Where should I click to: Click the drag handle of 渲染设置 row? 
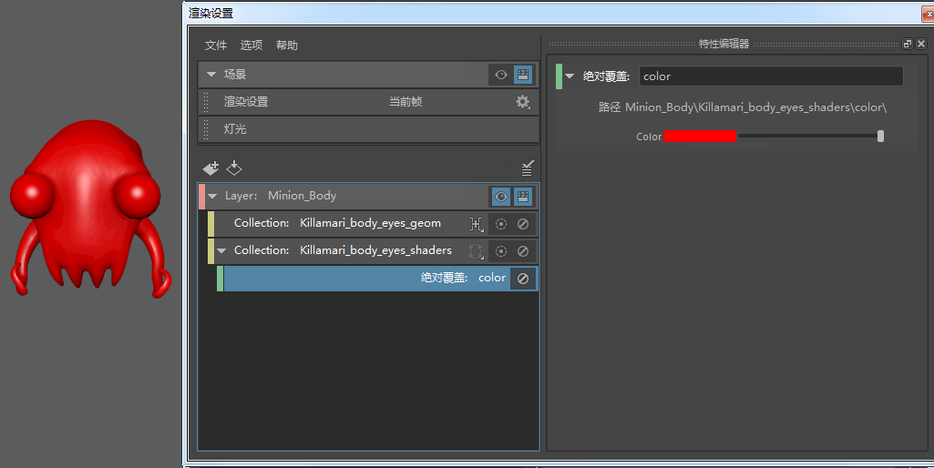[206, 102]
